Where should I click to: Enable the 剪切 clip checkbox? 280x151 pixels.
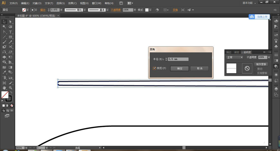click(255, 69)
